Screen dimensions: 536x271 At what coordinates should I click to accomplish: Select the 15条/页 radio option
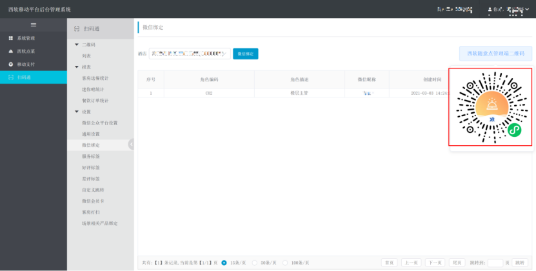(x=224, y=263)
